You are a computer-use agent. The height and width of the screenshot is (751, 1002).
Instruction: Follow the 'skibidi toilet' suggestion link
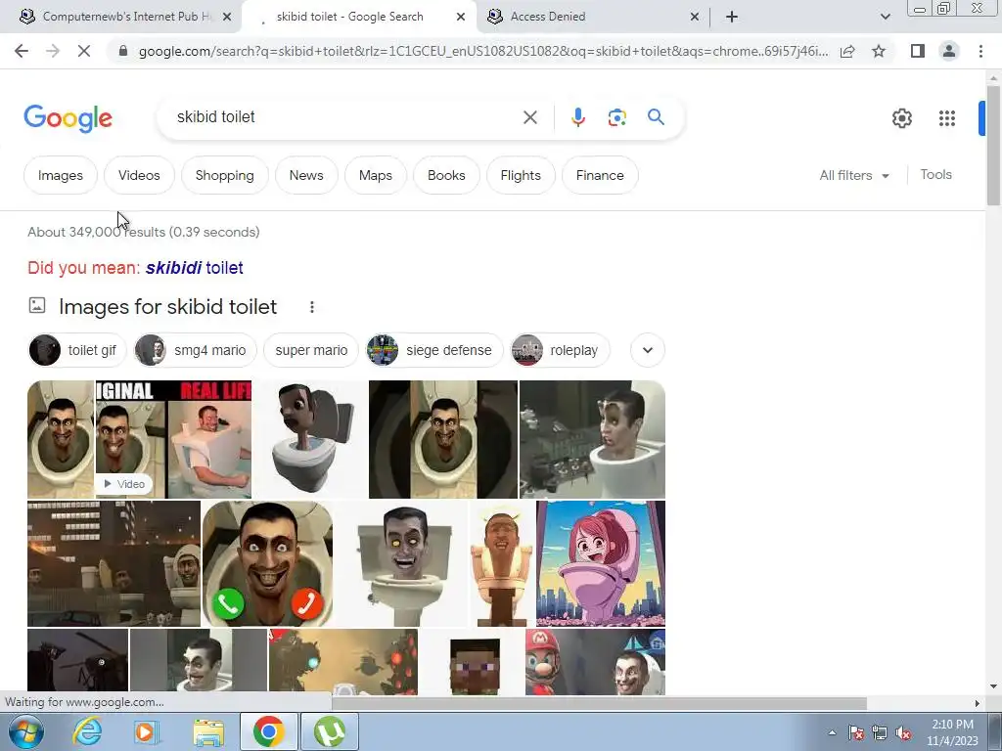195,268
